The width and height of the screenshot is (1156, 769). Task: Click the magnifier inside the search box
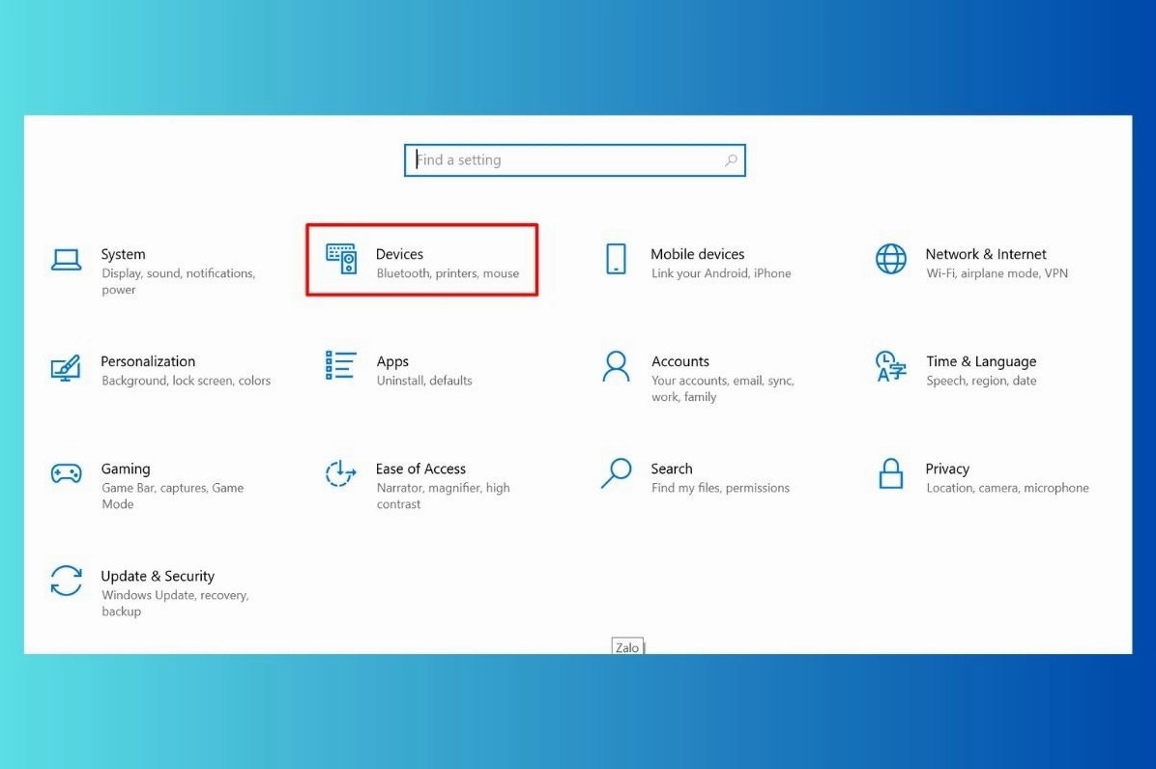click(732, 159)
